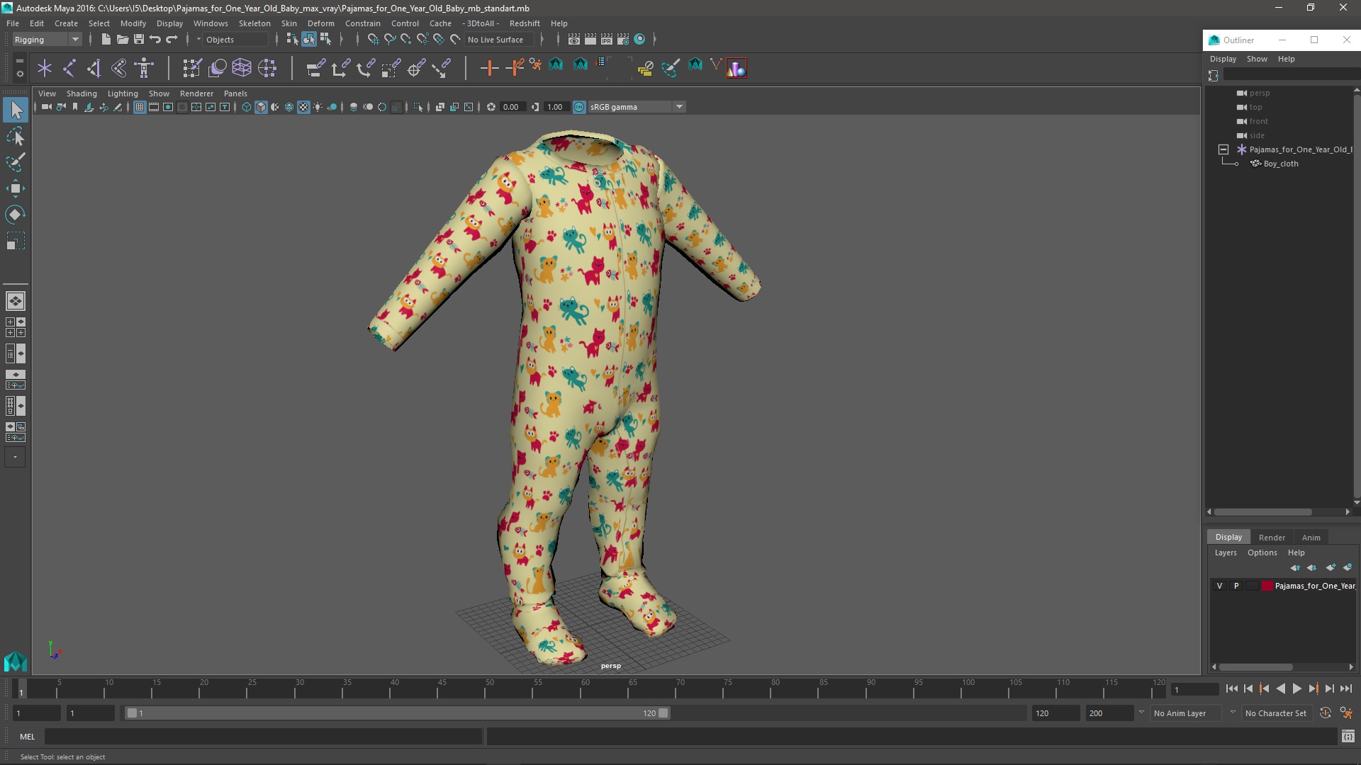Toggle the layer playback P box
The image size is (1361, 765).
click(x=1236, y=586)
